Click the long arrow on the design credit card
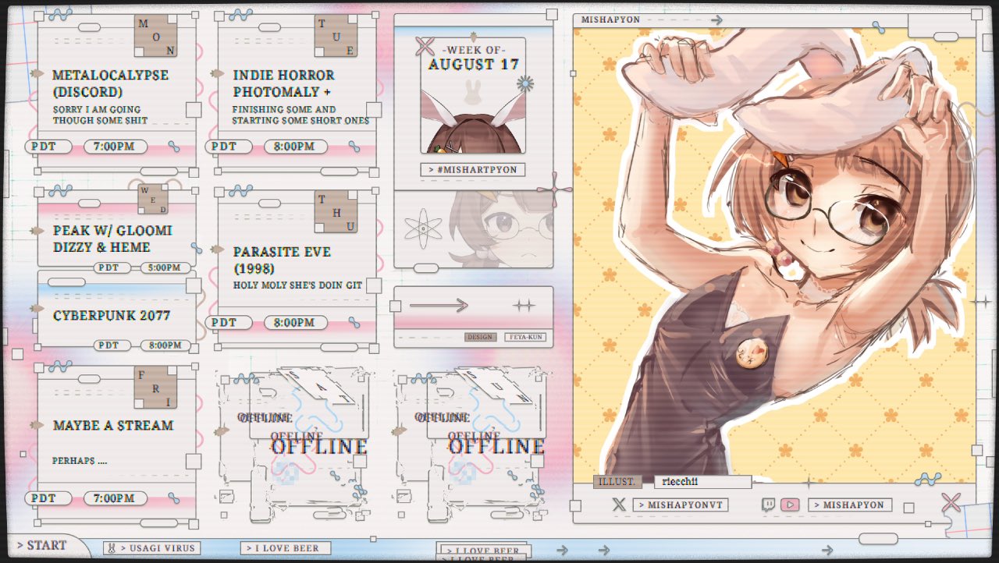This screenshot has width=999, height=563. click(439, 306)
